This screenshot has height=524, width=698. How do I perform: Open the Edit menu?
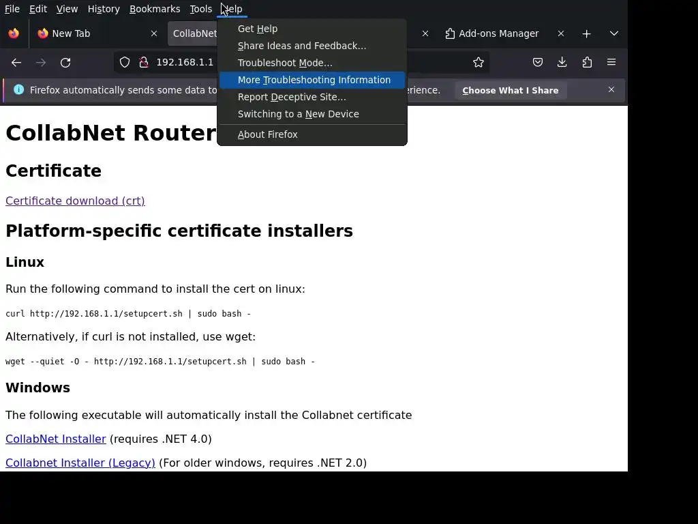(x=38, y=9)
